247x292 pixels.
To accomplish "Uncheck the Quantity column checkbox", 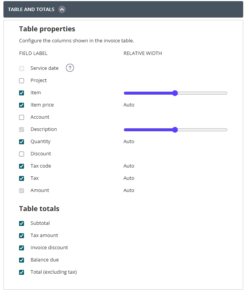I will [22, 142].
